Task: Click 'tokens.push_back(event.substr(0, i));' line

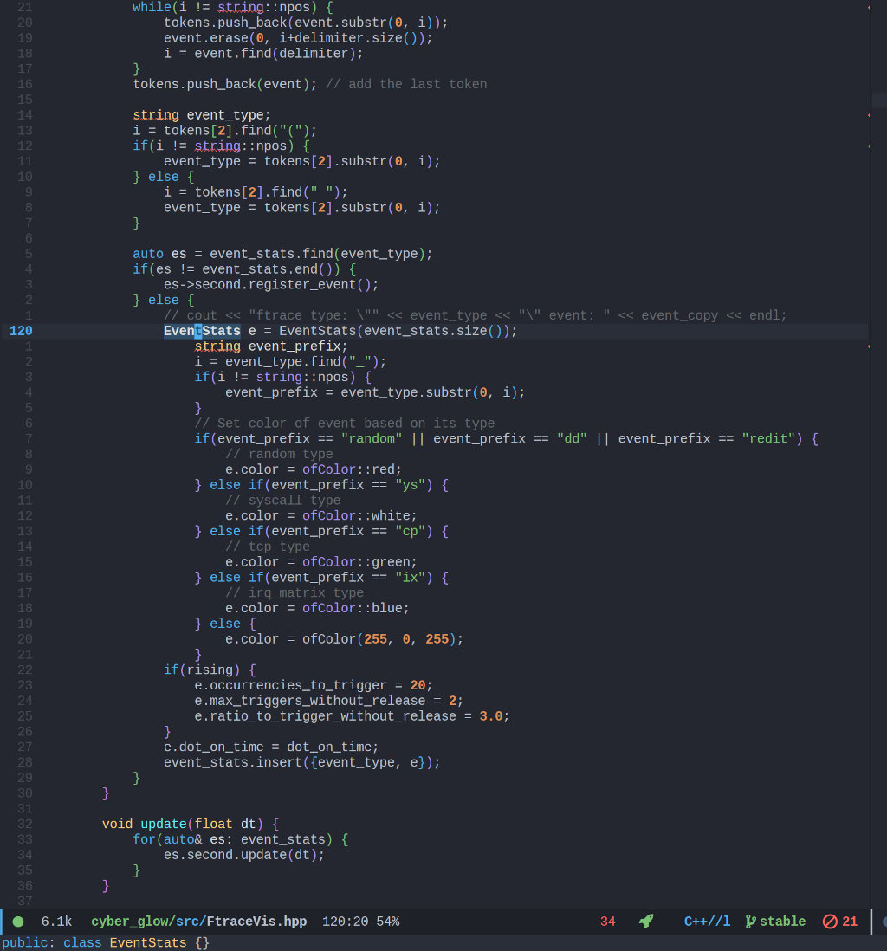Action: click(306, 23)
